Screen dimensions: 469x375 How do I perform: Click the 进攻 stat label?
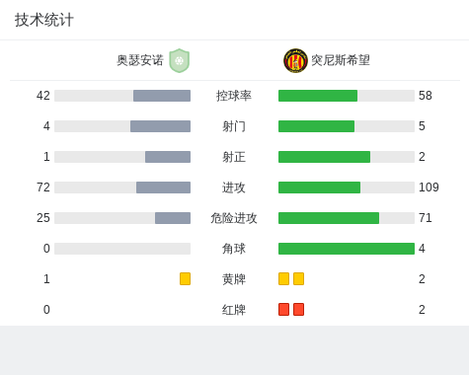pyautogui.click(x=234, y=187)
